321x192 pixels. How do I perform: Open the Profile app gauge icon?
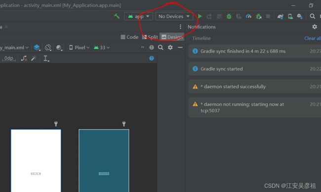point(248,16)
